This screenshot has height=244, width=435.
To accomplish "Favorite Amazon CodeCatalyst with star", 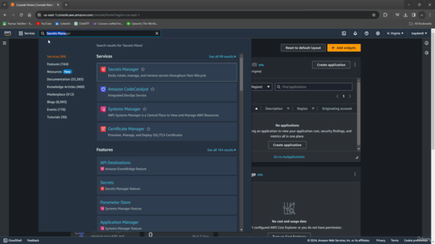I will 152,89.
